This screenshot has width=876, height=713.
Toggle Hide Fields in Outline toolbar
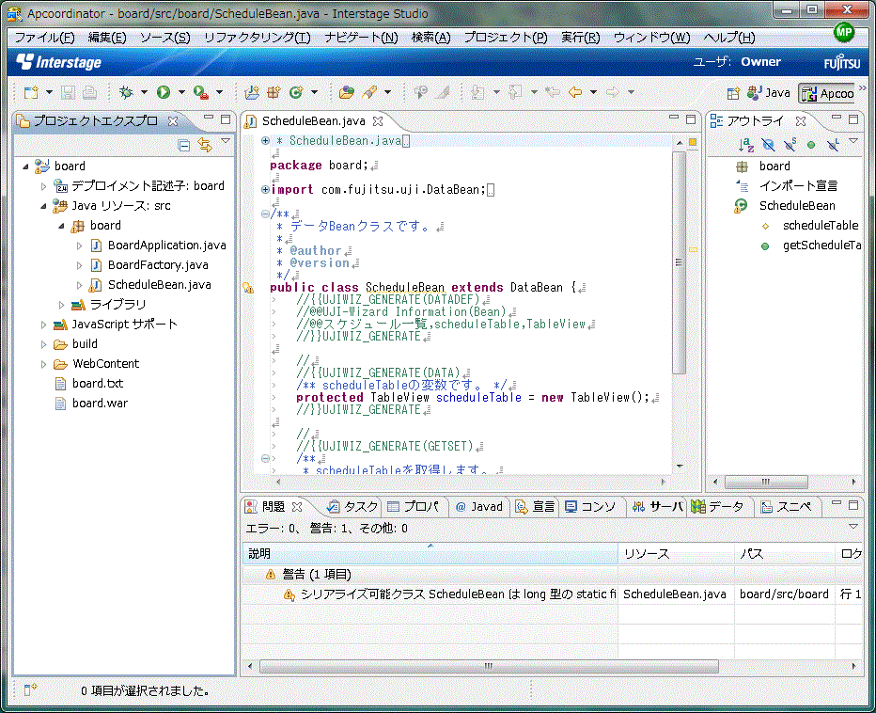point(768,146)
